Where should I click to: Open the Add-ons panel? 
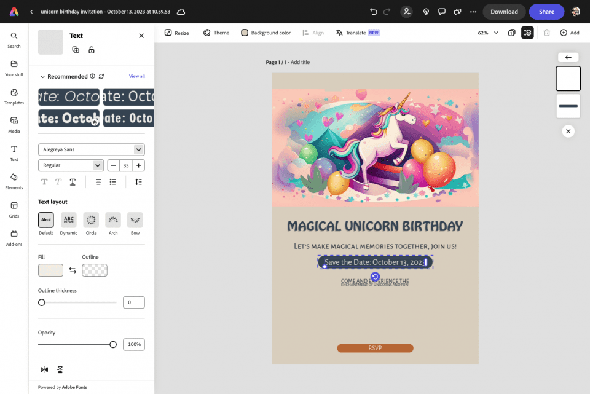(14, 235)
